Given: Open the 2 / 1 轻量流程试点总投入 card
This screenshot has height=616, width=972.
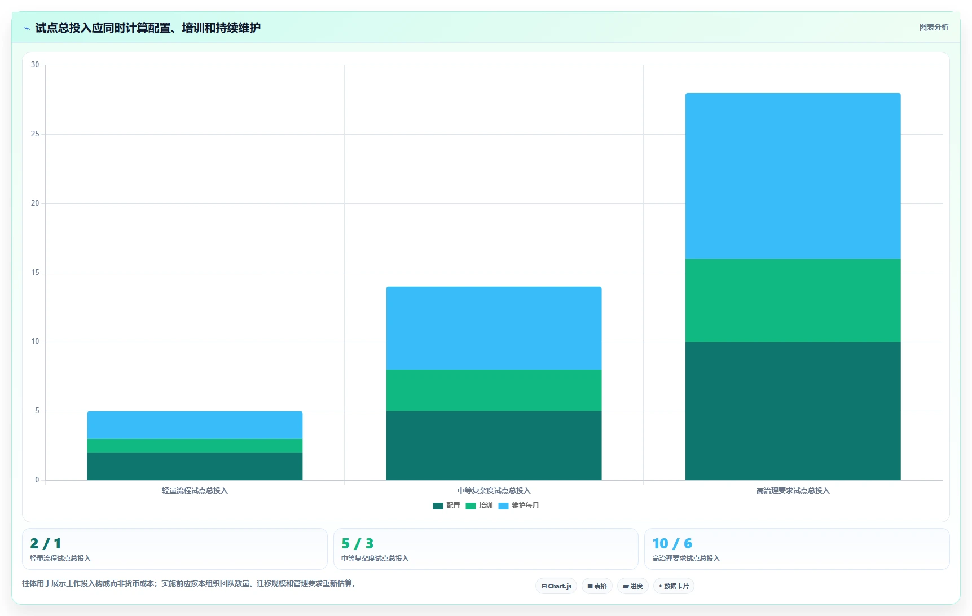Looking at the screenshot, I should (175, 549).
